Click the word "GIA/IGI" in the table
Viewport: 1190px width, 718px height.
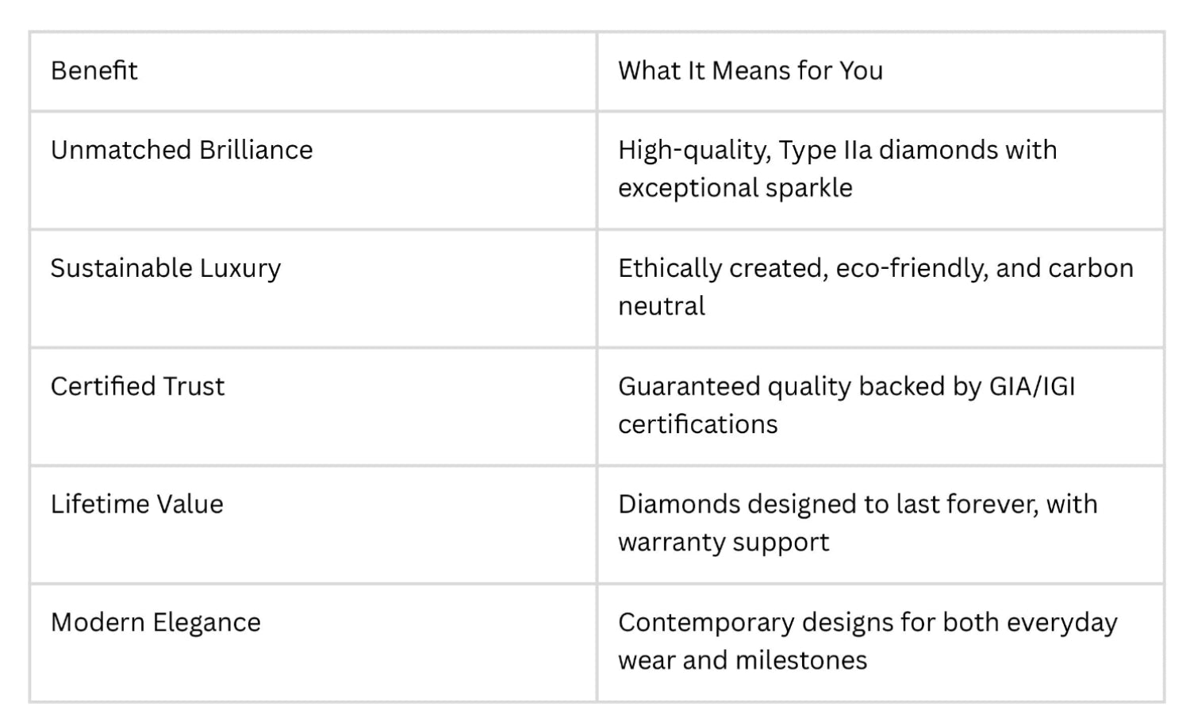[x=1031, y=386]
